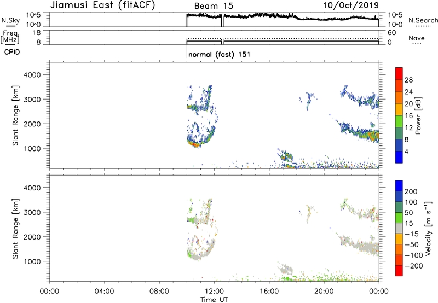Click the '28' power color bar value
This screenshot has width=438, height=303.
tap(408, 80)
